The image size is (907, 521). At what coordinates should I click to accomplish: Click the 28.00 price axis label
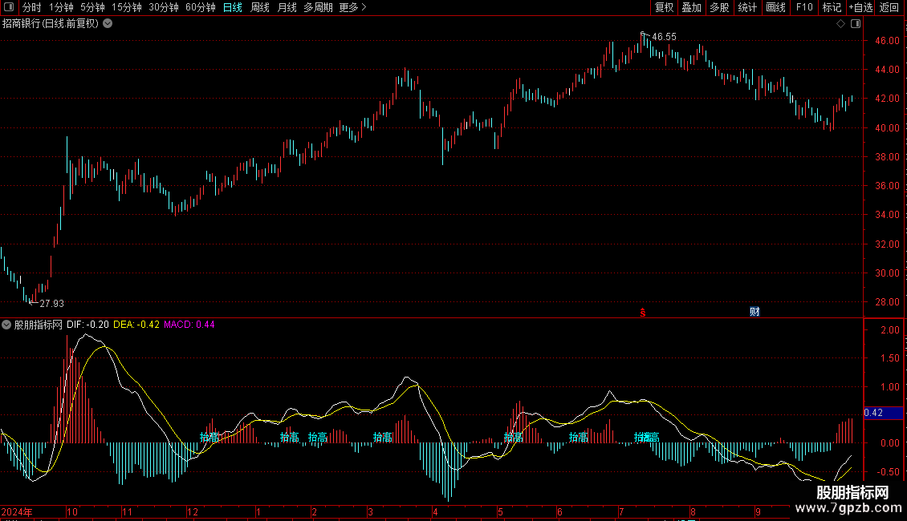(x=887, y=302)
